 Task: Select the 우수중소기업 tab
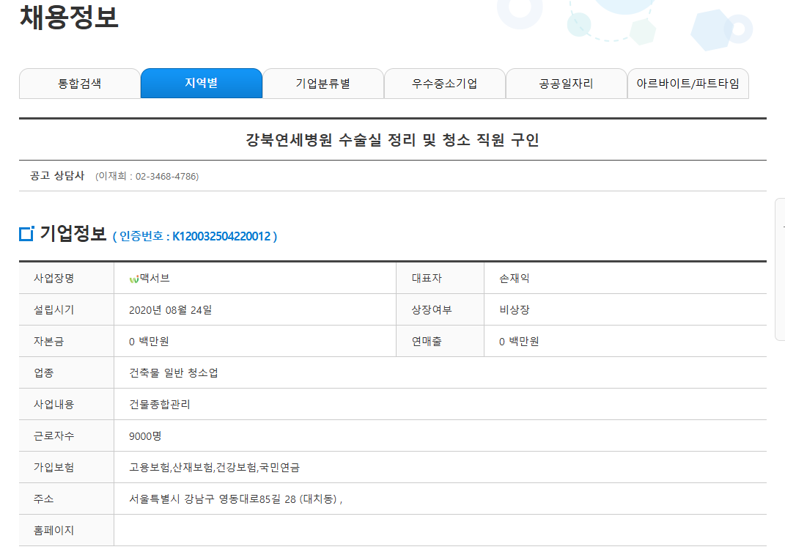(444, 83)
